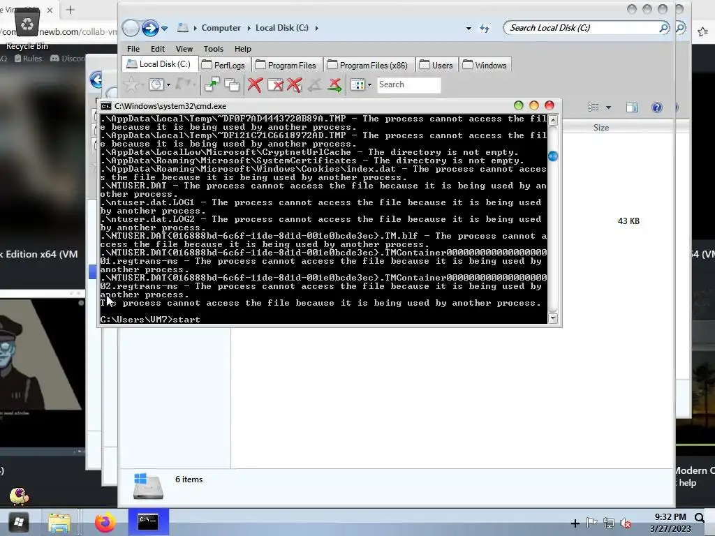Click the network tray icon
This screenshot has height=536, width=715.
609,523
